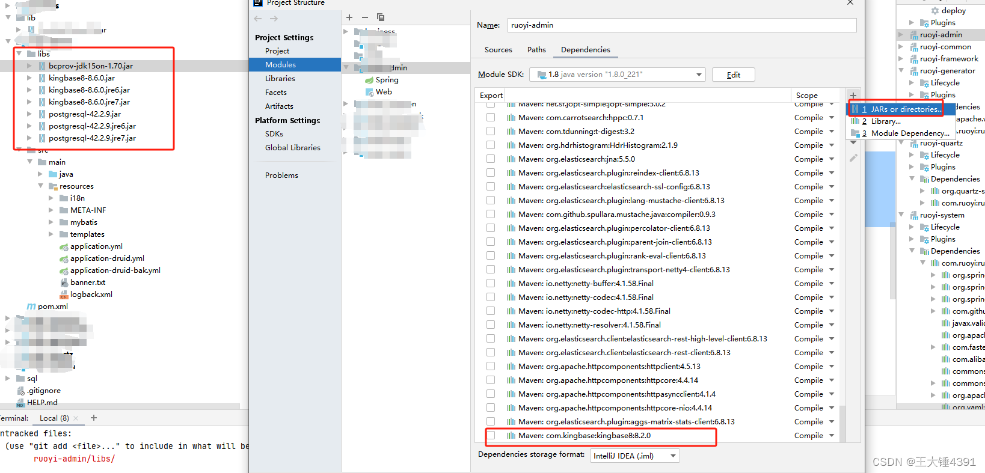The image size is (985, 473).
Task: Select the Dependencies tab
Action: coord(586,50)
